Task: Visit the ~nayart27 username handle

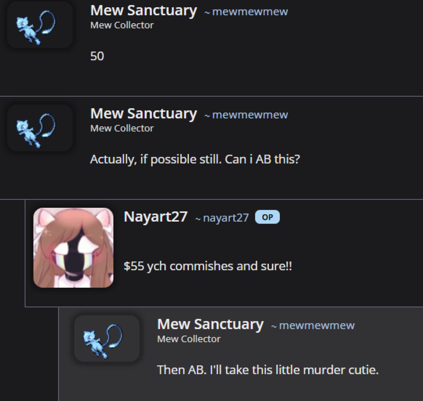Action: coord(222,218)
